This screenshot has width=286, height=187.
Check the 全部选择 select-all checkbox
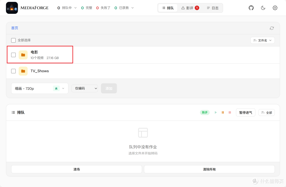(x=13, y=40)
